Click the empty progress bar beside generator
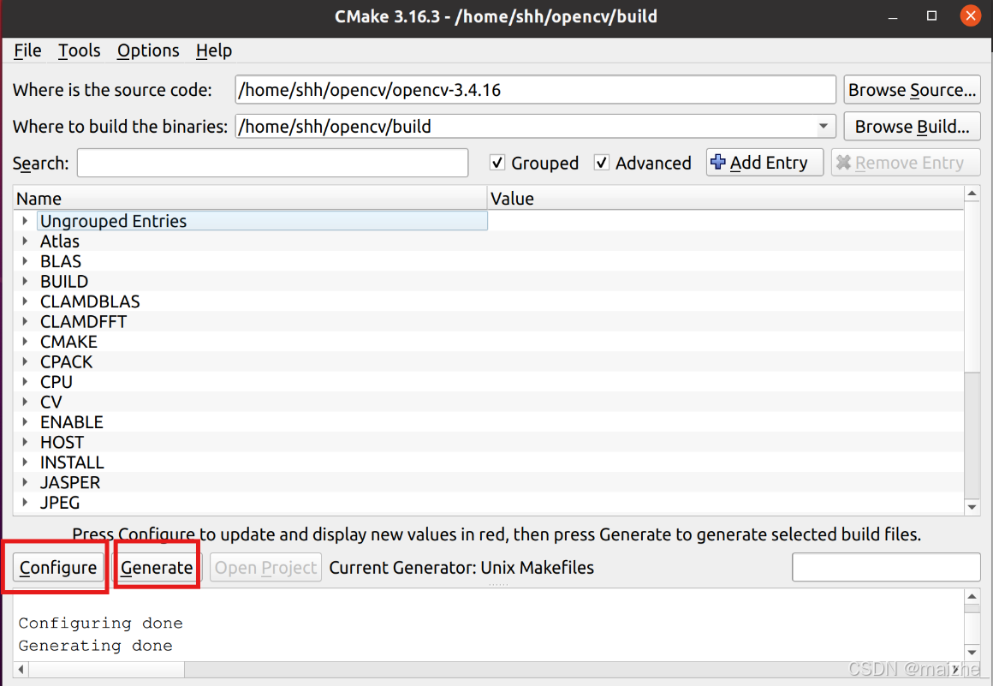Screen dimensions: 993x686 click(x=886, y=567)
